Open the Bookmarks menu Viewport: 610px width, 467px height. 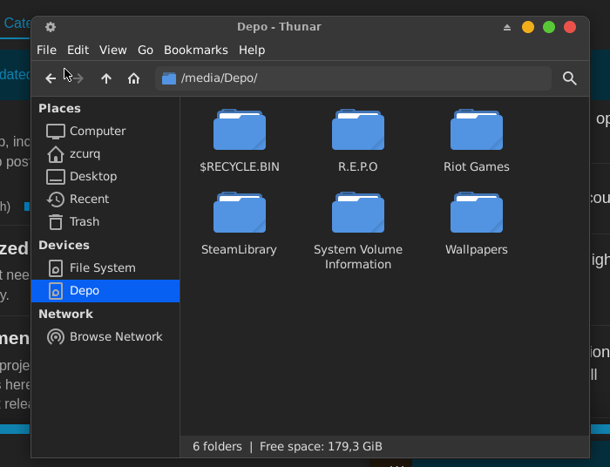(x=196, y=51)
